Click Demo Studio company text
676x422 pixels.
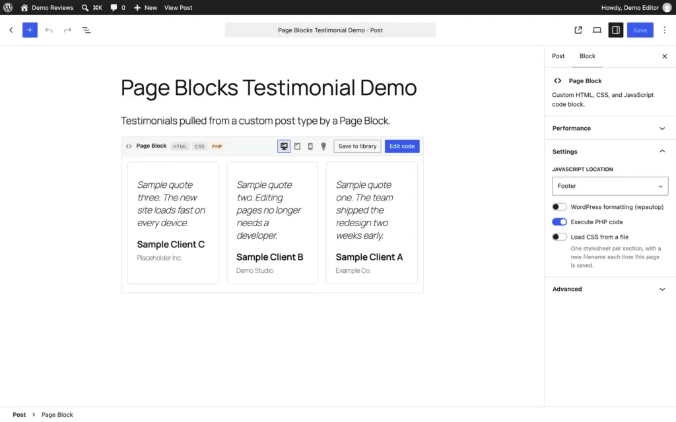255,271
